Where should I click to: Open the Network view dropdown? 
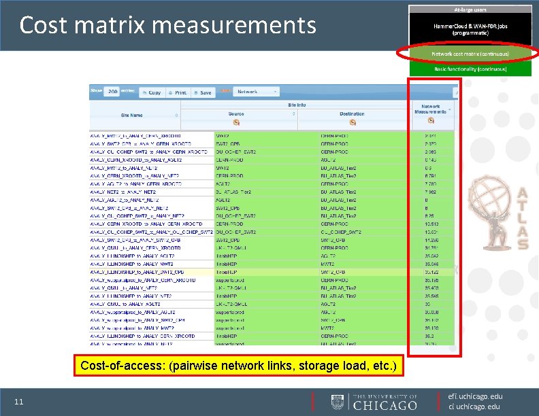(257, 92)
